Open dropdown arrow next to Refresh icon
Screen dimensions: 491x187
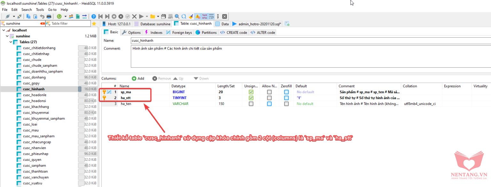(x=65, y=16)
